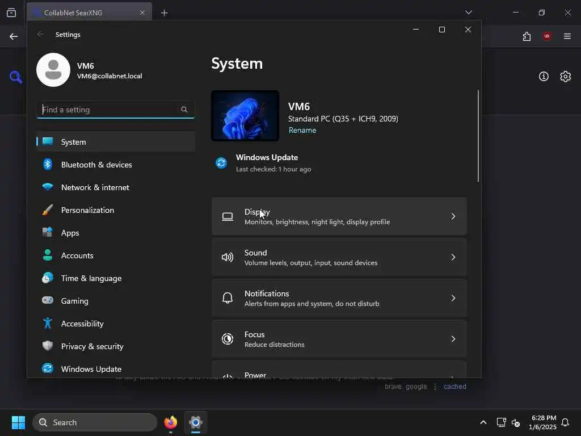
Task: Open Notifications settings
Action: point(339,297)
